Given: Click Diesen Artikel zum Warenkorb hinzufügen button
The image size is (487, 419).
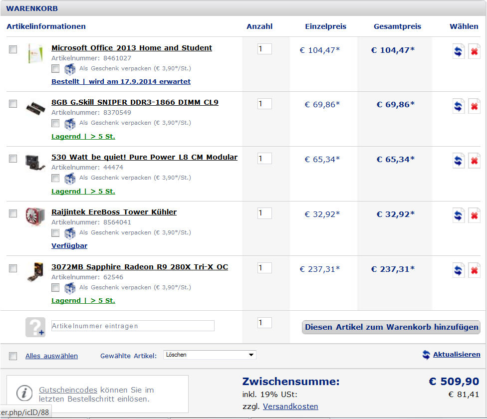Looking at the screenshot, I should pyautogui.click(x=391, y=327).
